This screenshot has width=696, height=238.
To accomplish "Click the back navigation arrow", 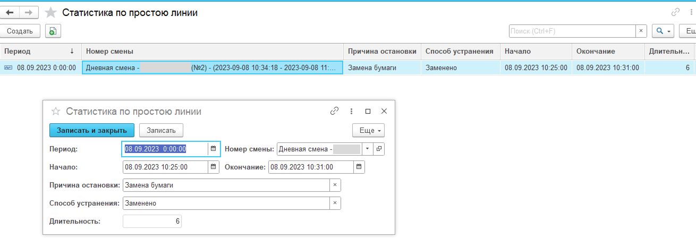I will point(10,13).
